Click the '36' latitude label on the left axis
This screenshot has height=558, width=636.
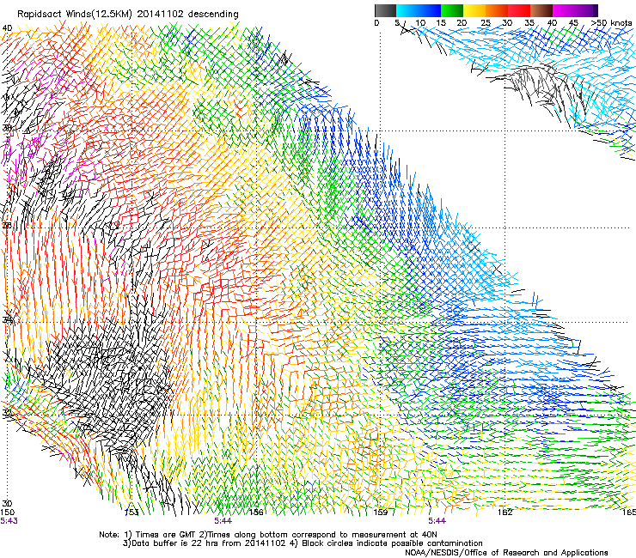pos(7,225)
